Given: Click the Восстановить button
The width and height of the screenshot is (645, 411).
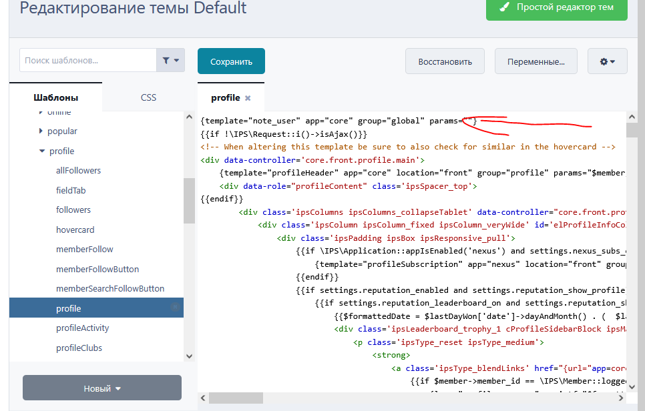Looking at the screenshot, I should (445, 61).
